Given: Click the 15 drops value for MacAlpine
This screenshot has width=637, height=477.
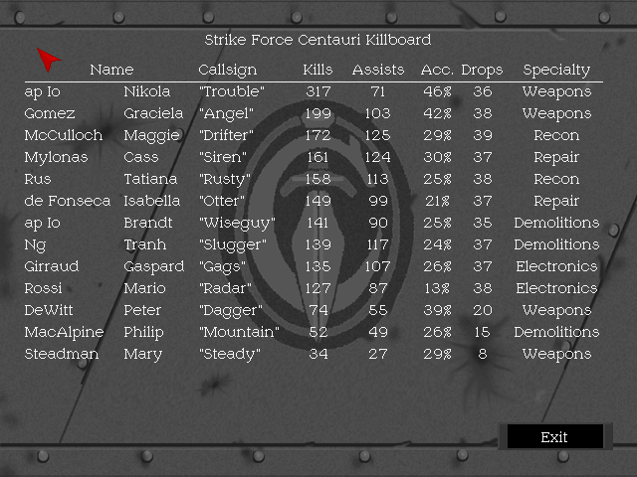Looking at the screenshot, I should click(x=482, y=333).
